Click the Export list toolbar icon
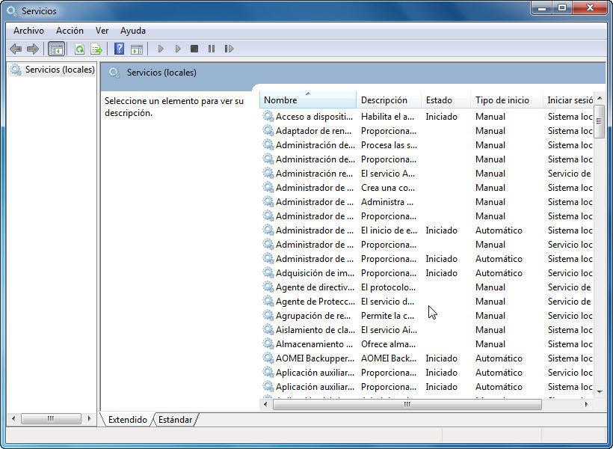The width and height of the screenshot is (613, 449). pos(96,49)
